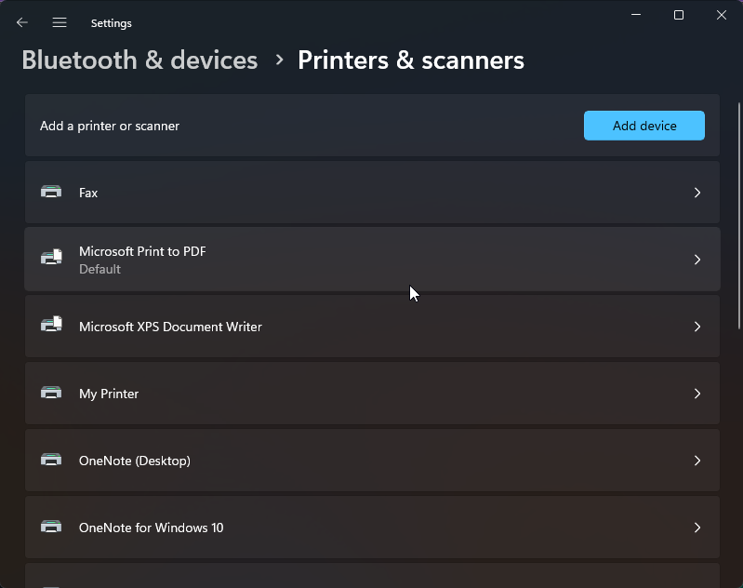
Task: Click the Microsoft Print to PDF icon
Action: tap(51, 258)
